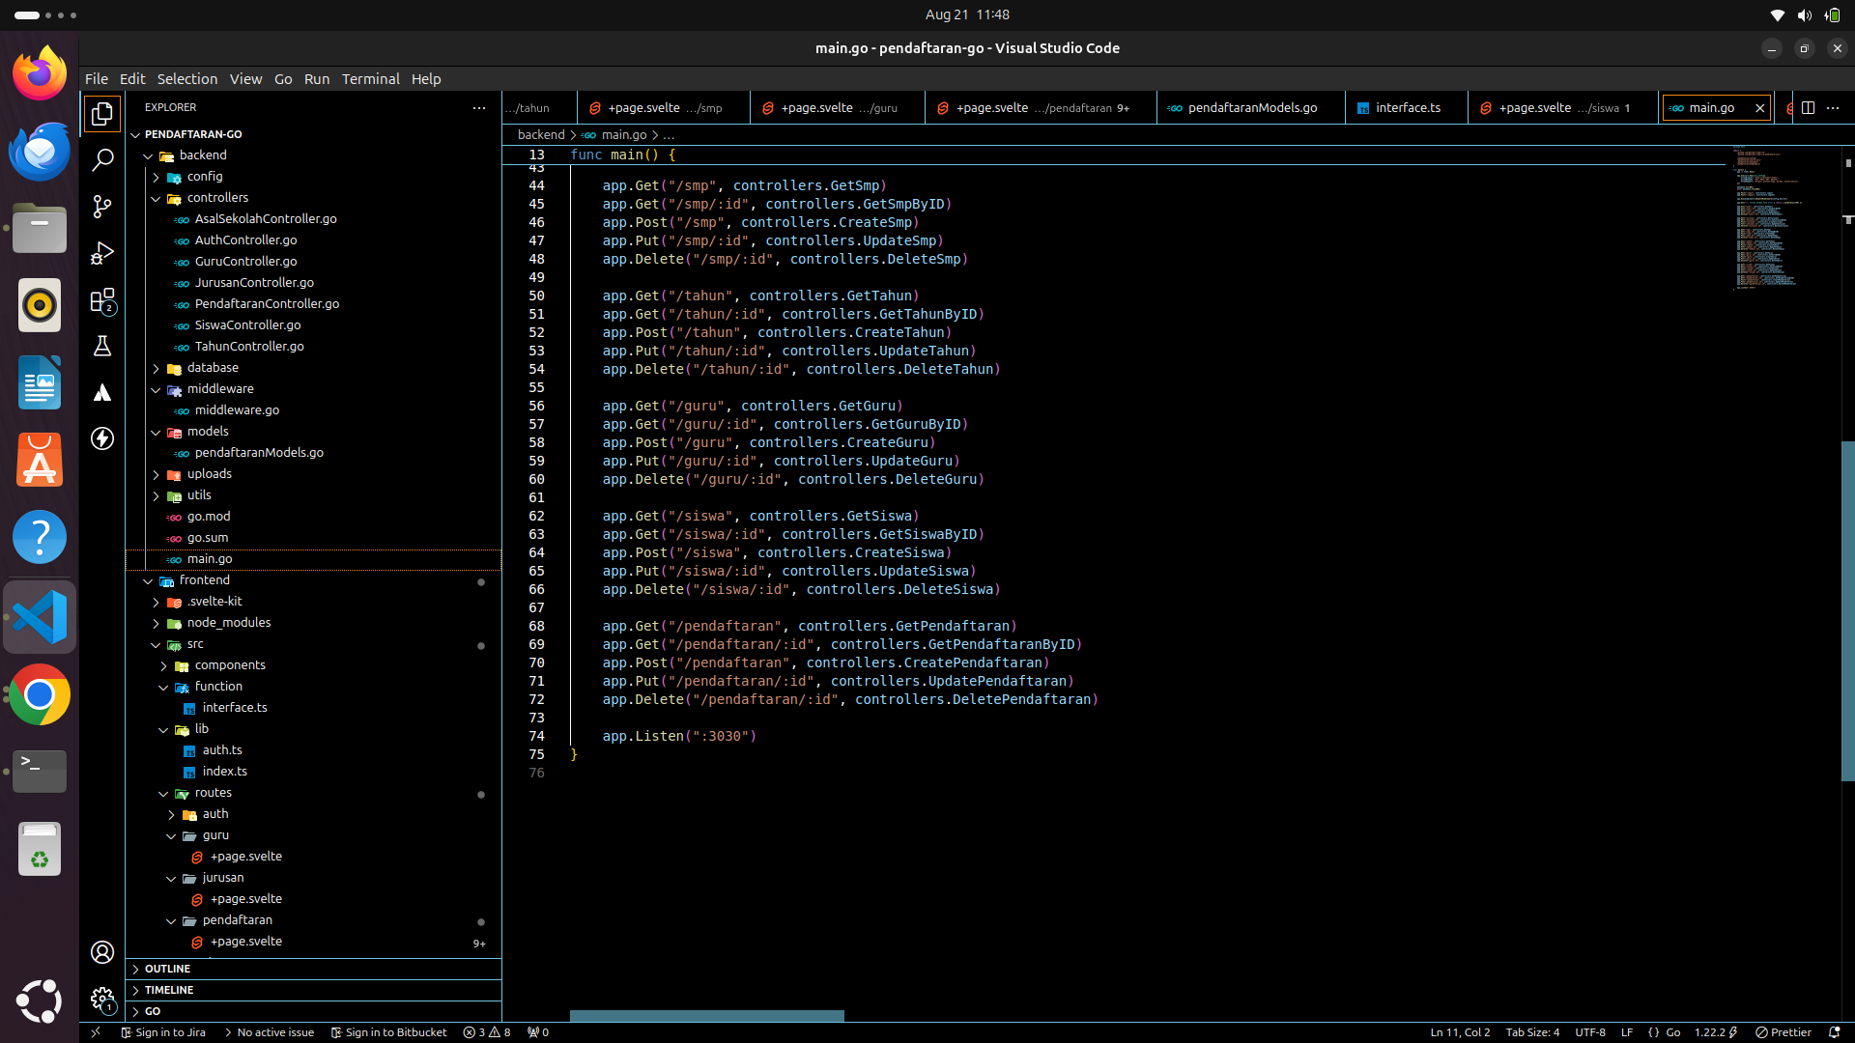Switch to the interface.ts tab

[1407, 108]
